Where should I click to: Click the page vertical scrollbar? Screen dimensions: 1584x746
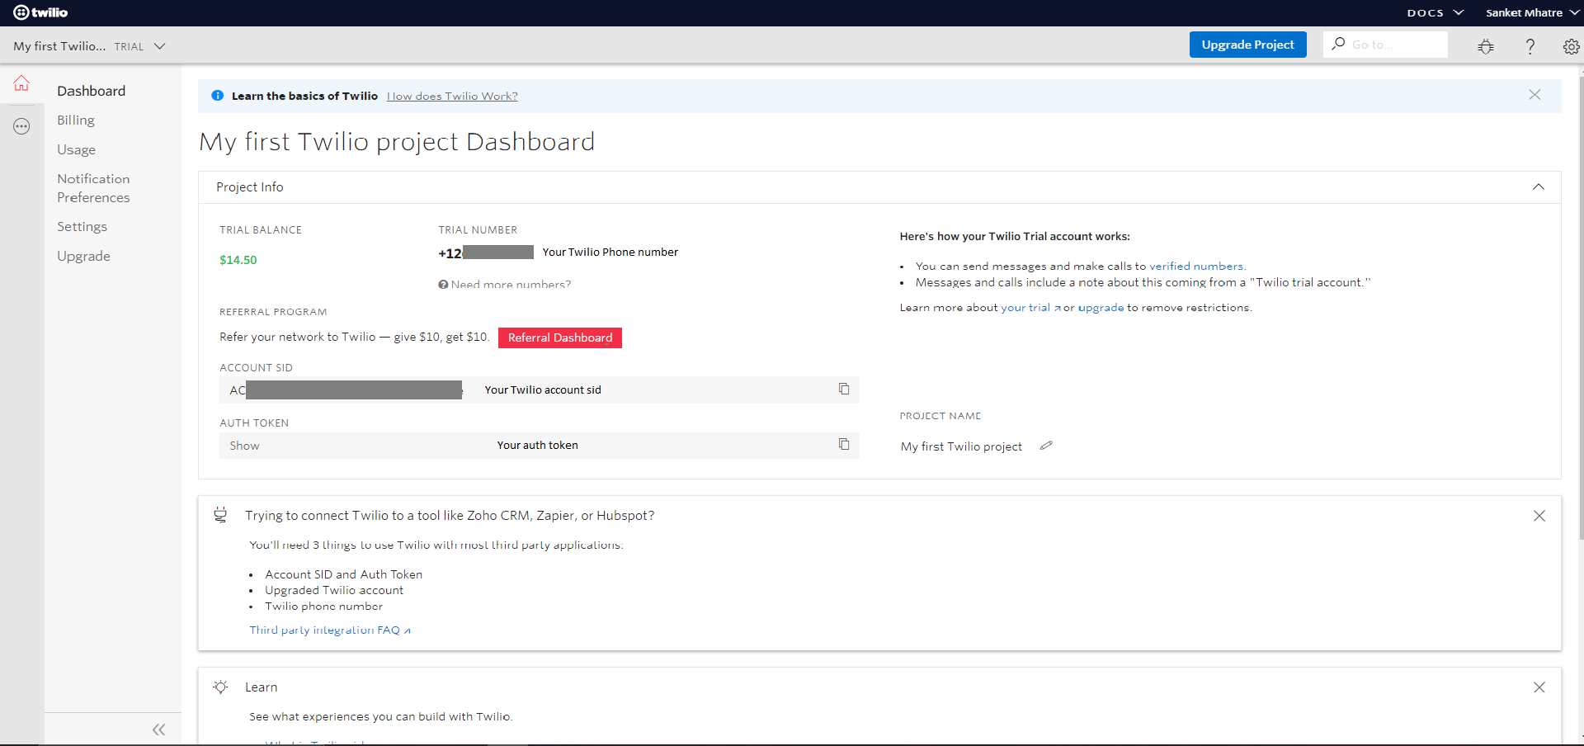click(x=1581, y=307)
